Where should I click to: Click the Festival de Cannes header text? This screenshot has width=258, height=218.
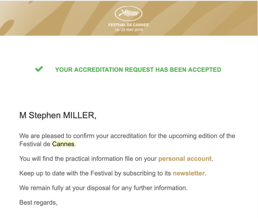pyautogui.click(x=128, y=25)
